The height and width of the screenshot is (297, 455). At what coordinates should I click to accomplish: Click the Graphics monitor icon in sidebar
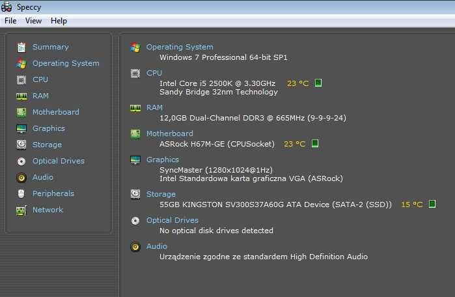[x=21, y=128]
